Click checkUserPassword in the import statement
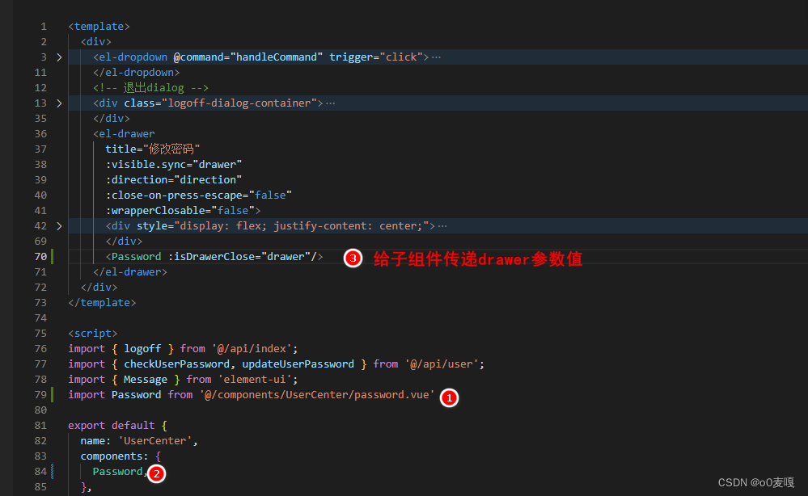This screenshot has width=808, height=496. click(177, 364)
